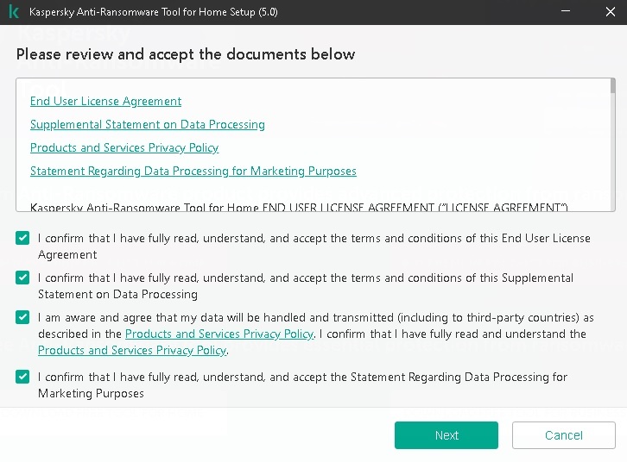The image size is (627, 462).
Task: Toggle the data handling and transmission awareness checkbox
Action: tap(22, 317)
